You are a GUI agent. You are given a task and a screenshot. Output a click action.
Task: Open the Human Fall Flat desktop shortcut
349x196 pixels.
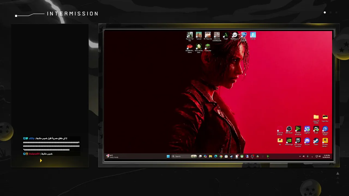pyautogui.click(x=189, y=36)
